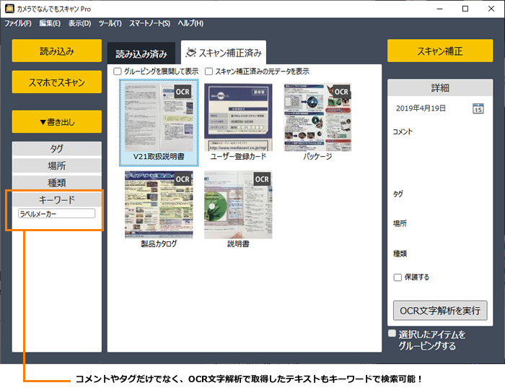Run OCR文字解析を実行 button
The width and height of the screenshot is (505, 388).
440,311
